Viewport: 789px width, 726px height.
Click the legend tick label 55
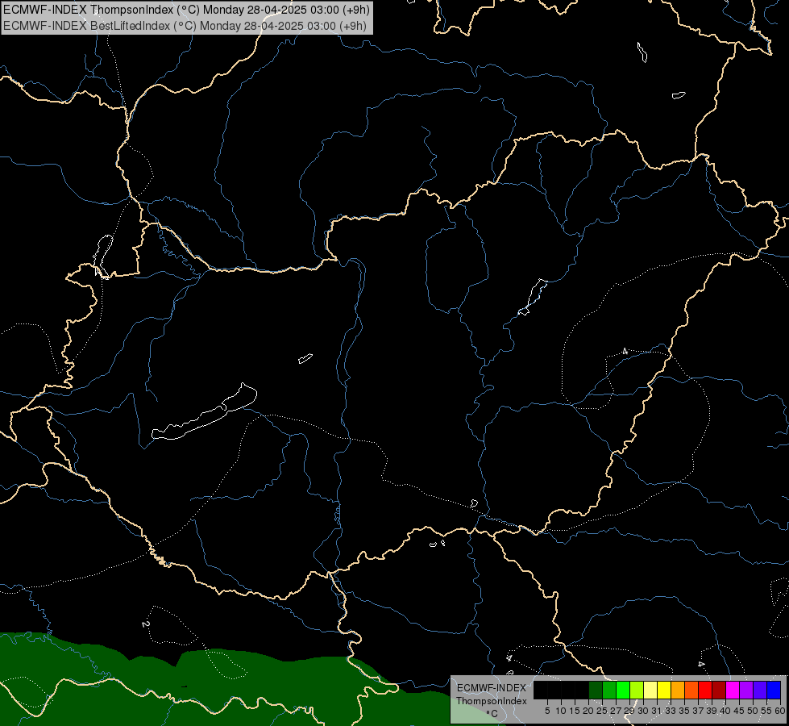pos(766,711)
